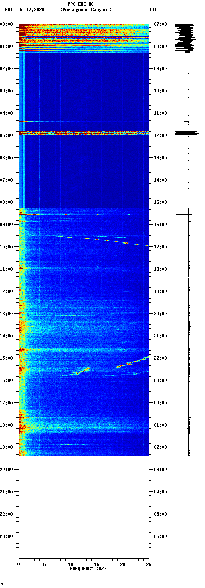The image size is (205, 588).
Task: Click the 5 Hz frequency axis value
Action: point(45,564)
